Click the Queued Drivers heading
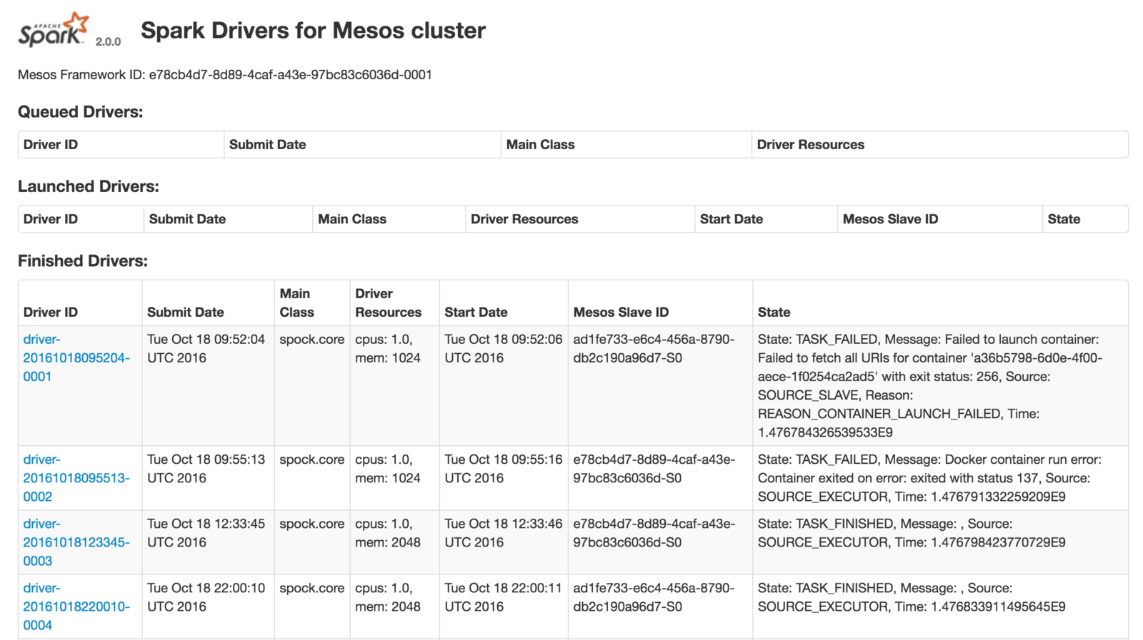Viewport: 1143px width, 640px height. pyautogui.click(x=81, y=112)
